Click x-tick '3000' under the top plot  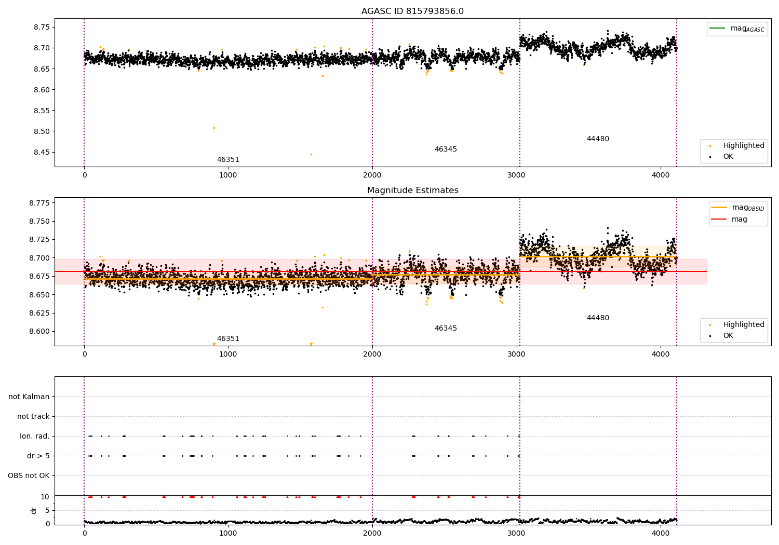pos(516,175)
